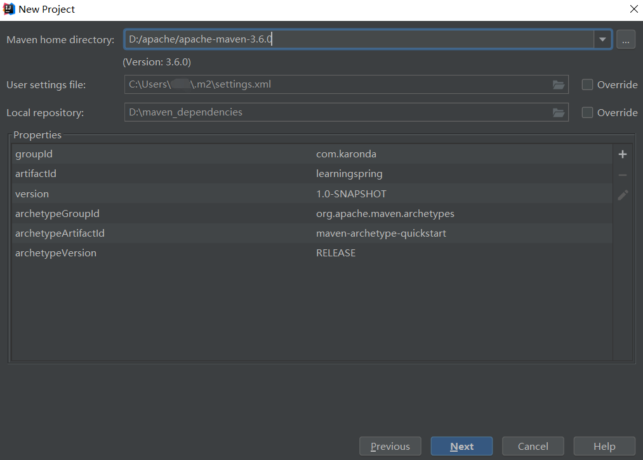The height and width of the screenshot is (460, 643).
Task: Click folder icon in Local repository field
Action: click(x=559, y=112)
